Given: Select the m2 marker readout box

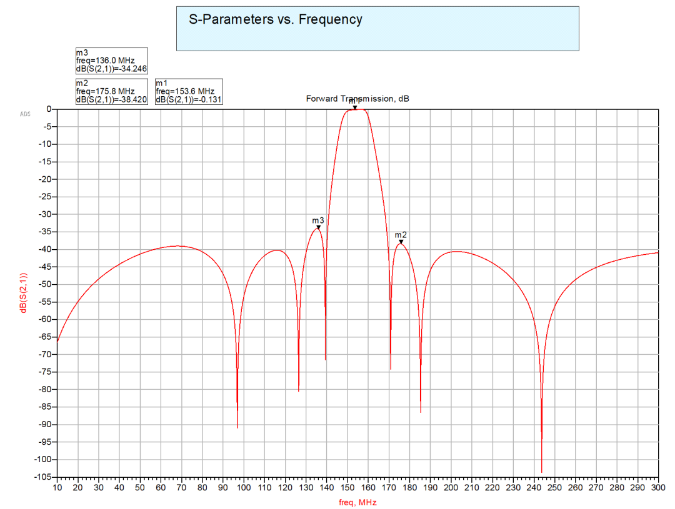Looking at the screenshot, I should 111,91.
